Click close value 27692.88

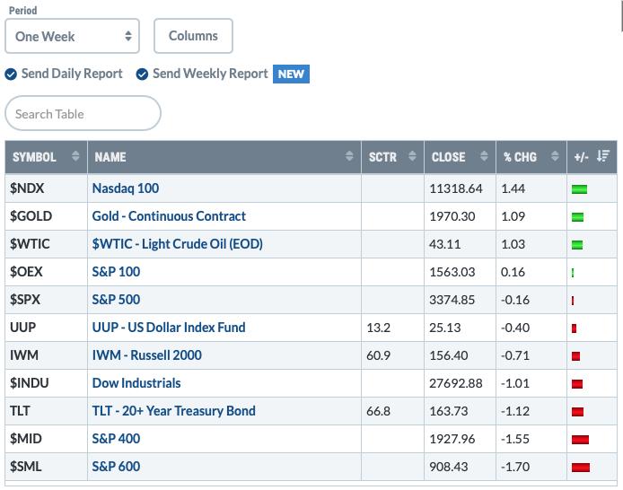(456, 383)
